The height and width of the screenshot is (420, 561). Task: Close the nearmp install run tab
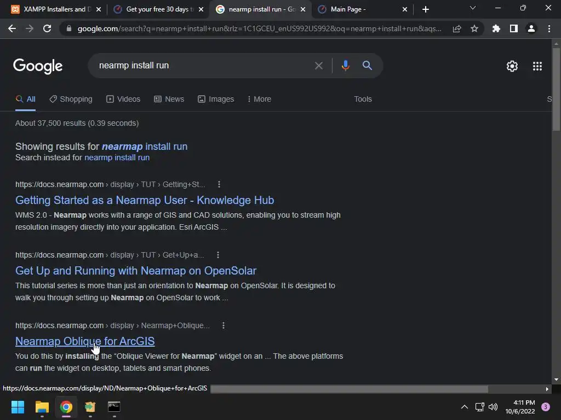click(x=303, y=9)
